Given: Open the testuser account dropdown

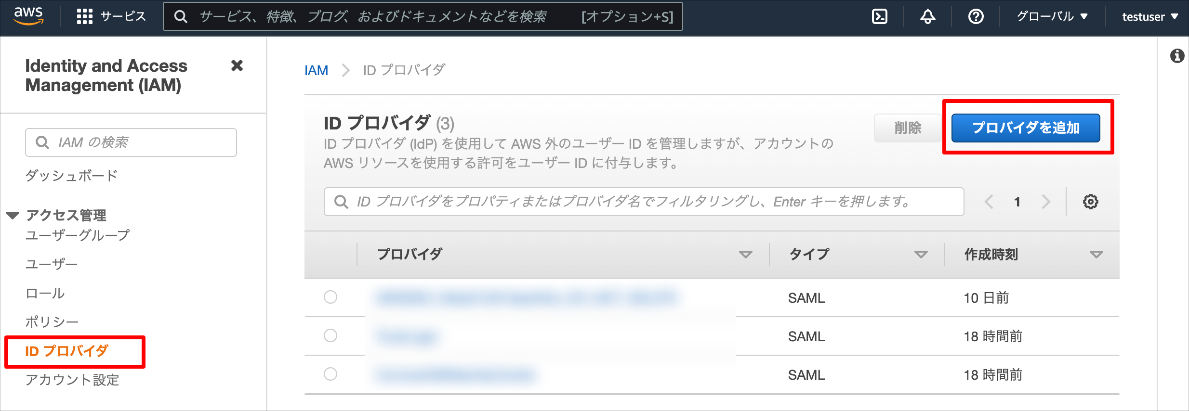Looking at the screenshot, I should click(1150, 17).
